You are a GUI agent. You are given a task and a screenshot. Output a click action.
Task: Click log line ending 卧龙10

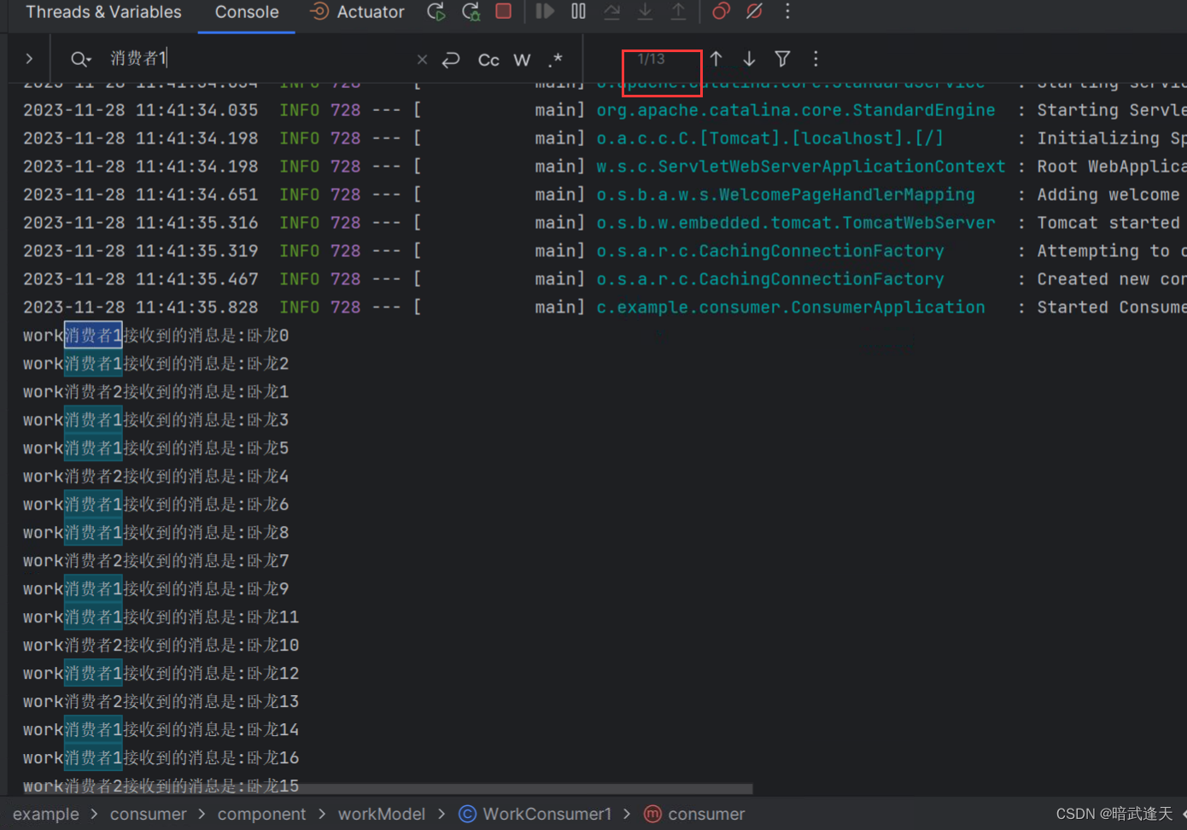[x=161, y=646]
